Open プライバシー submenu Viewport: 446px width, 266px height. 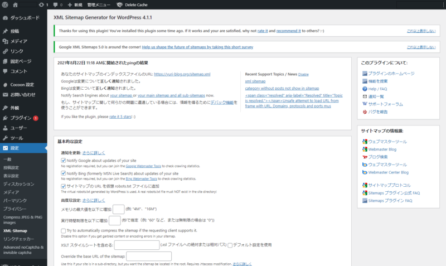(x=15, y=209)
